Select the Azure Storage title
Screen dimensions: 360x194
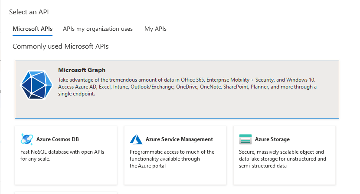(x=272, y=139)
